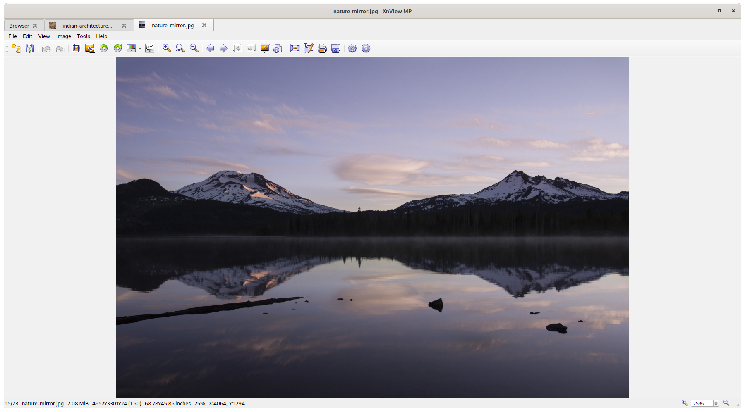745x412 pixels.
Task: Open the browse folder tree icon
Action: click(x=16, y=48)
